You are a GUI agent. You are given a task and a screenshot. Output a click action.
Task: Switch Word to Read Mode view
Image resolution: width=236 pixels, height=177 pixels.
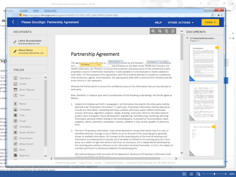[x=184, y=174]
